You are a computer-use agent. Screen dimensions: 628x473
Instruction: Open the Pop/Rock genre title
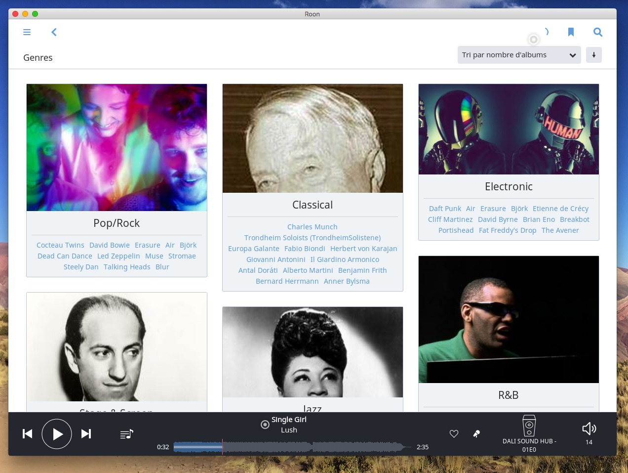coord(117,223)
